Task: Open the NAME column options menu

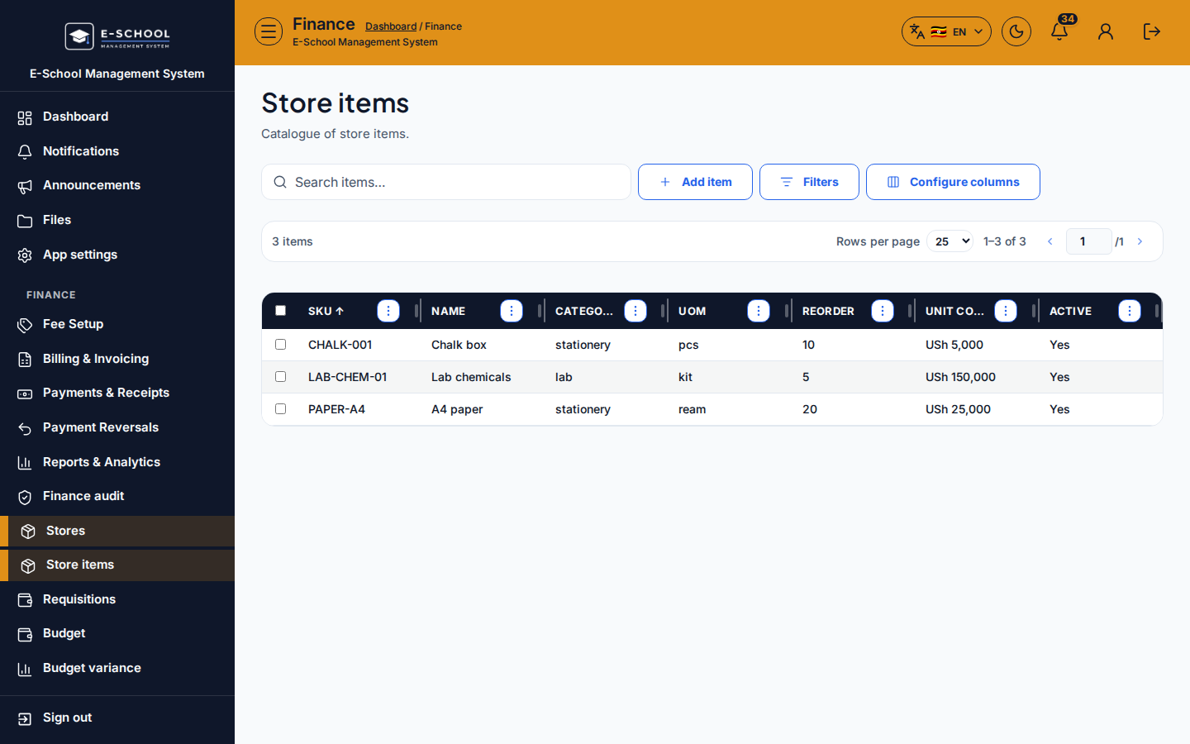Action: 512,311
